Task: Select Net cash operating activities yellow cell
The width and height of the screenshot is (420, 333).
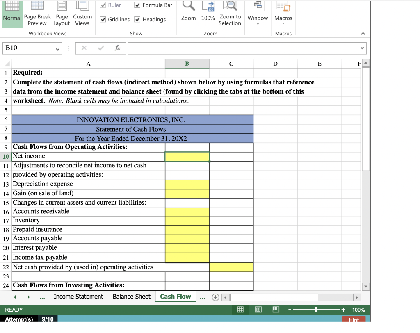Action: pyautogui.click(x=231, y=267)
